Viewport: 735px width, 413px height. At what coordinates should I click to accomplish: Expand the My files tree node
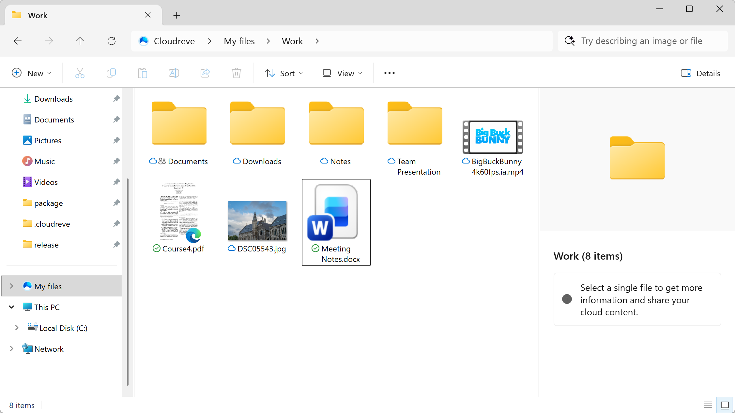(x=12, y=286)
